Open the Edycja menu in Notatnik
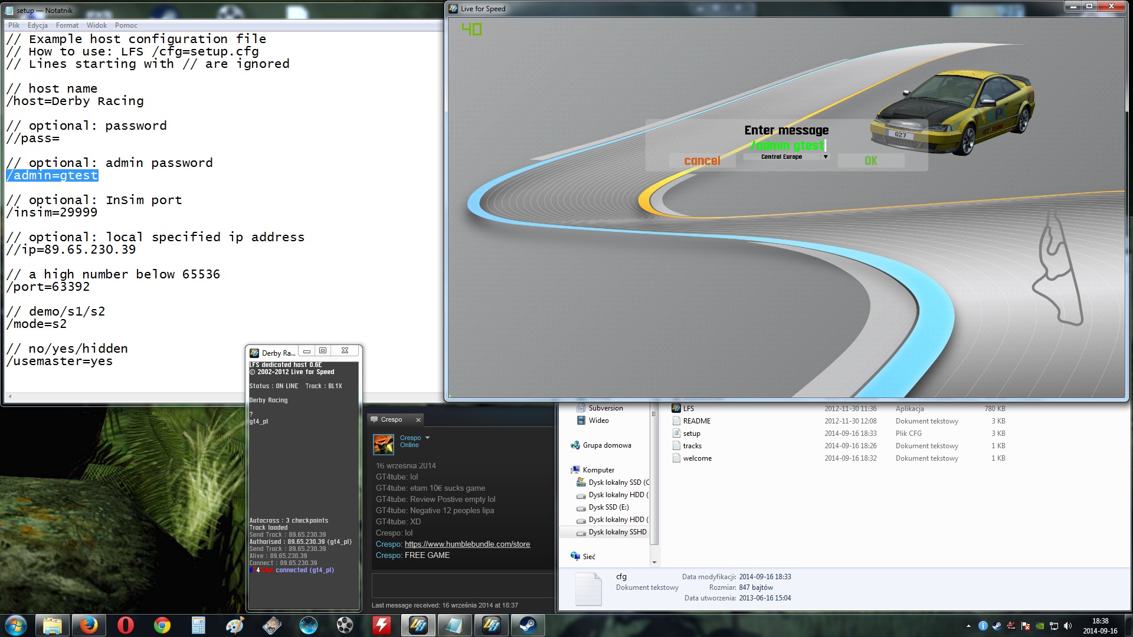This screenshot has height=637, width=1133. [x=38, y=25]
